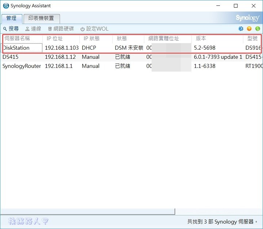This screenshot has width=263, height=229.
Task: Click the Synology brand logo
Action: (x=247, y=18)
